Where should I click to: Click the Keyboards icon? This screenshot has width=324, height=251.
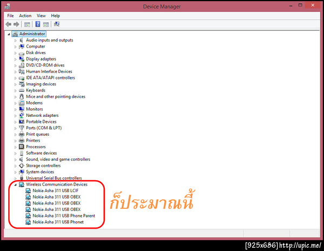(x=22, y=90)
